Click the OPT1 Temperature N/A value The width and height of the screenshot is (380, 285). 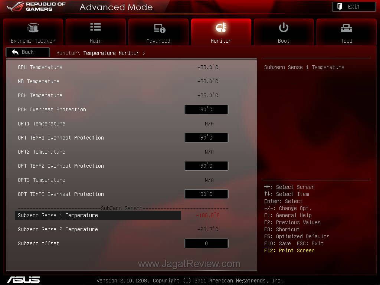[x=209, y=124]
